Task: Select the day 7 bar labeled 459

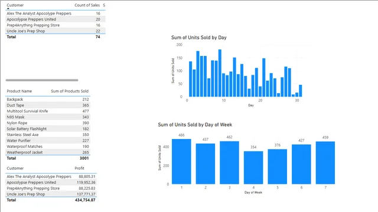Action: pyautogui.click(x=325, y=163)
